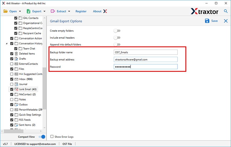Viewport: 231px width, 147px height.
Task: Select the Organizational Contacts folder
Action: pyautogui.click(x=33, y=23)
